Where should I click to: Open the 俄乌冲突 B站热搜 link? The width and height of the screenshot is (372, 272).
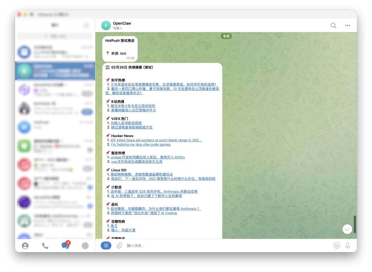tap(133, 106)
